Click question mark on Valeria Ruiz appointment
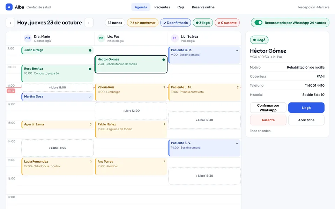This screenshot has height=209, width=335. [x=164, y=87]
